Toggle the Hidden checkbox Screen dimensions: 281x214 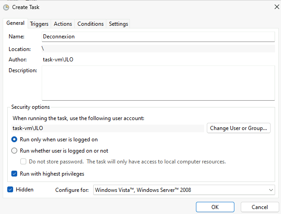(x=10, y=190)
